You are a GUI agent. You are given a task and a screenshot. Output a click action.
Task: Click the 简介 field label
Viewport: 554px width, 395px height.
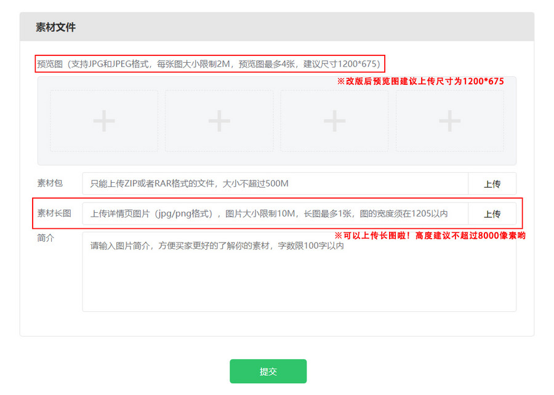pos(46,238)
